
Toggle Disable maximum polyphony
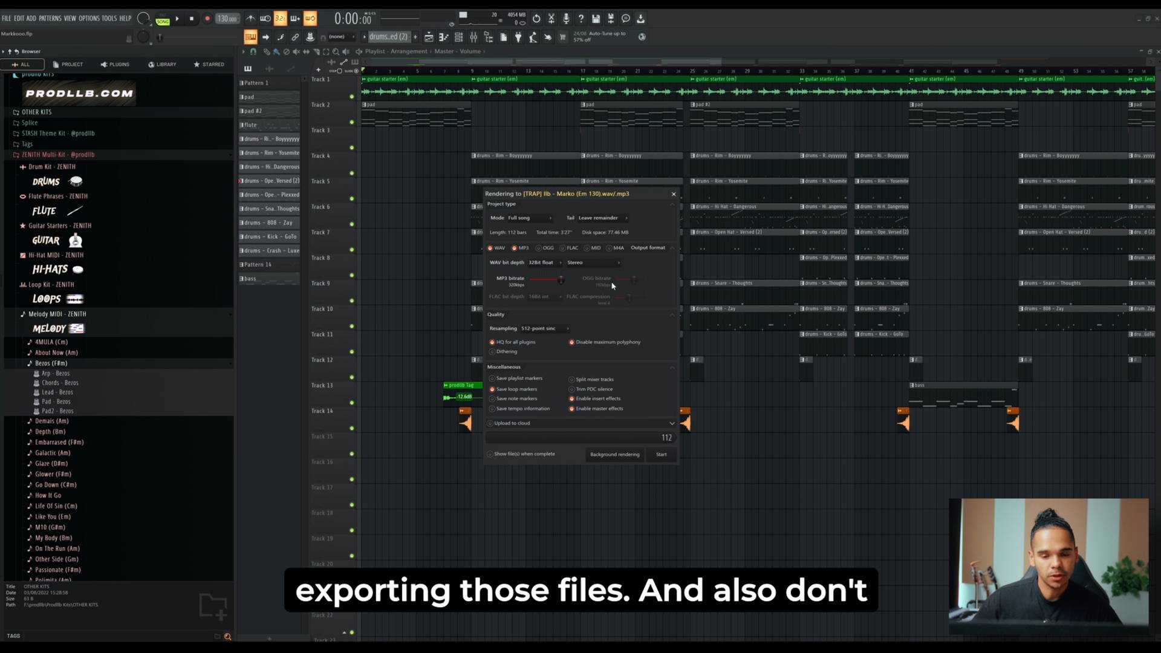click(605, 342)
